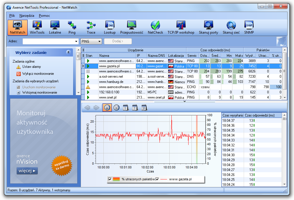
Task: Open the TCP/IP workshop tool
Action: pyautogui.click(x=181, y=28)
